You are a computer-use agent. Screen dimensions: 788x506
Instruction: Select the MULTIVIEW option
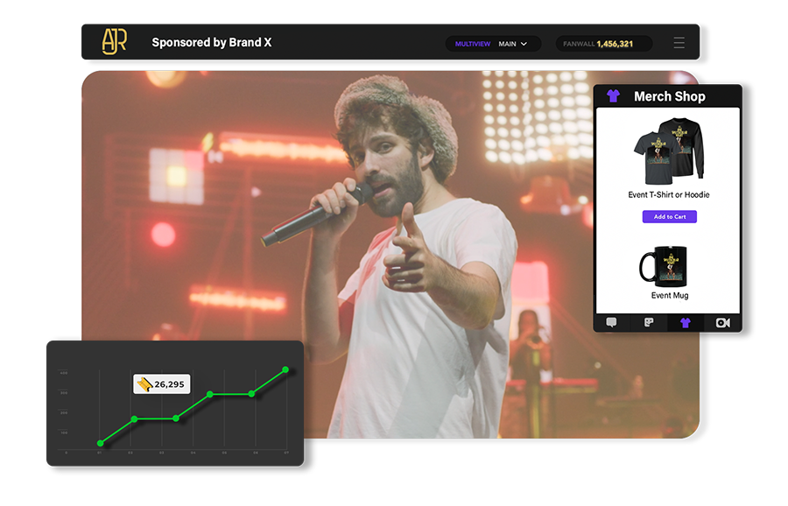click(473, 44)
